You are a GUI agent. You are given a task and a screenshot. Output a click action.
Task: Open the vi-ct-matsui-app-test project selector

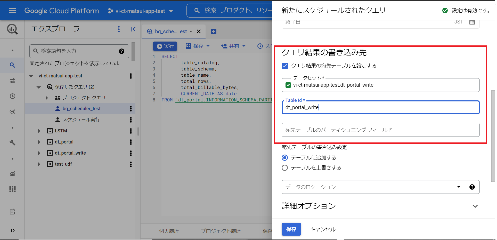141,11
